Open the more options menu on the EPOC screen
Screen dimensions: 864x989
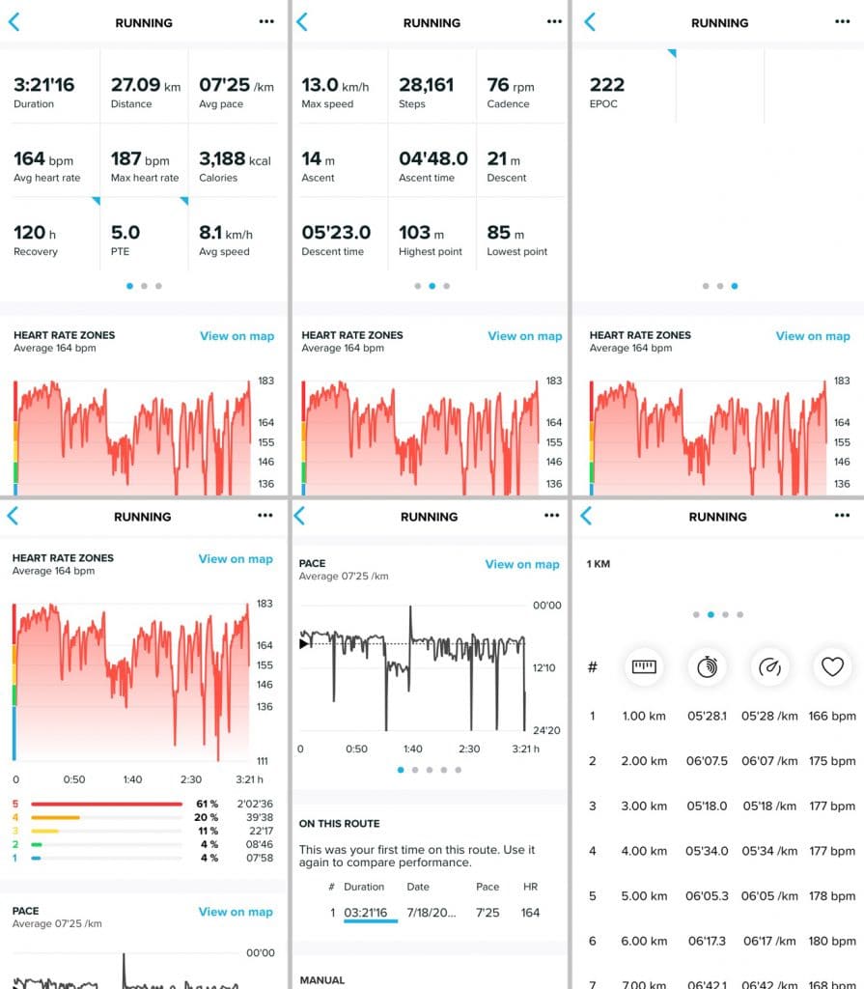click(x=843, y=21)
